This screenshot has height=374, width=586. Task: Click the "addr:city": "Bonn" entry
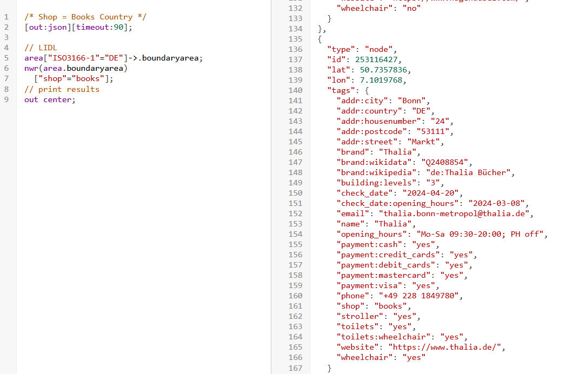pyautogui.click(x=383, y=101)
